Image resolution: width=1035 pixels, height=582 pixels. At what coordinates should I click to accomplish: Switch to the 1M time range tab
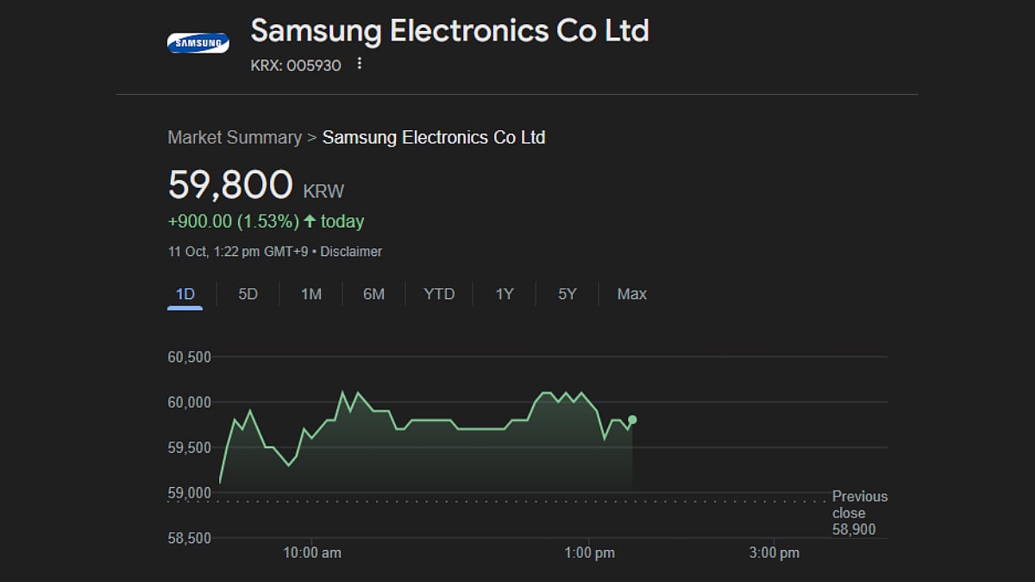[x=310, y=294]
